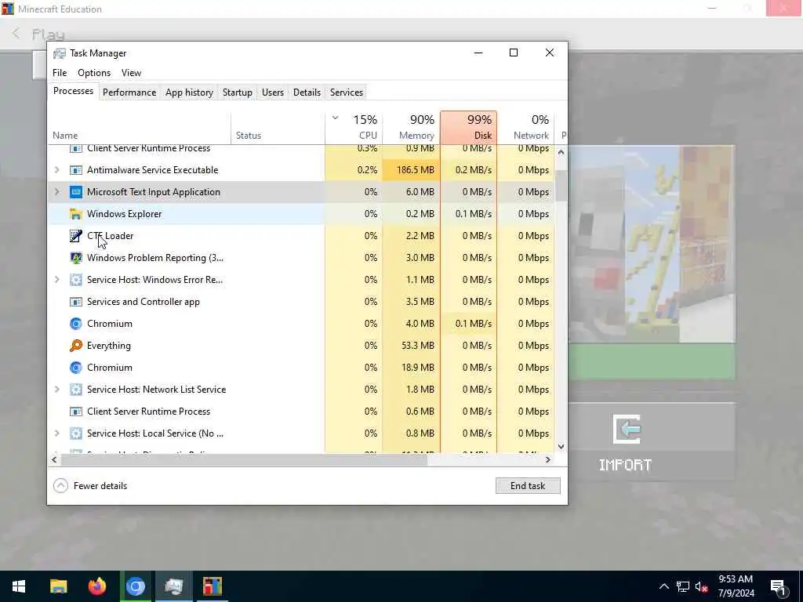
Task: Switch to Minecraft Education taskbar icon
Action: click(212, 586)
